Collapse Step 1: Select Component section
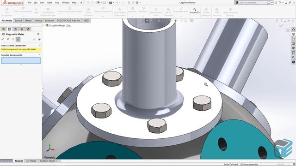Screen dimensions: 296x166 [x=40, y=46]
